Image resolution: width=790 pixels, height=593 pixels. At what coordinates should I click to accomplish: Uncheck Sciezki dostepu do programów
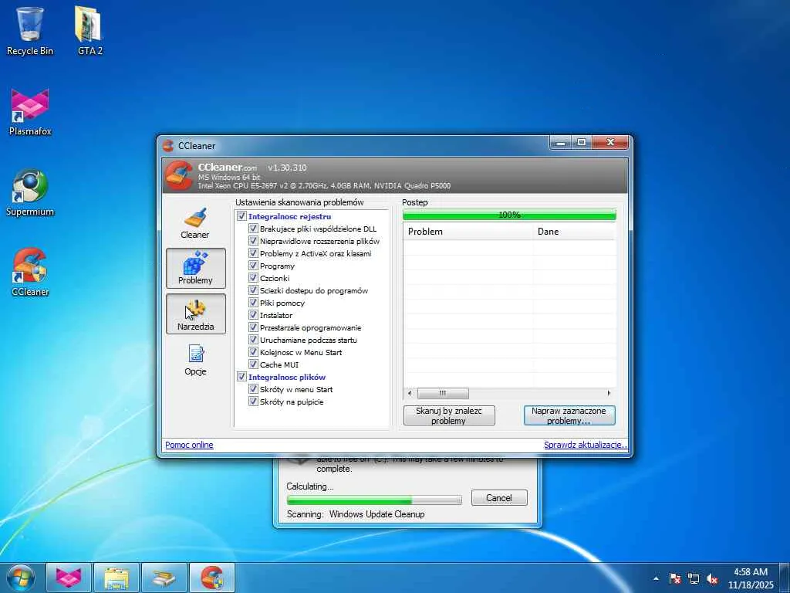point(253,290)
